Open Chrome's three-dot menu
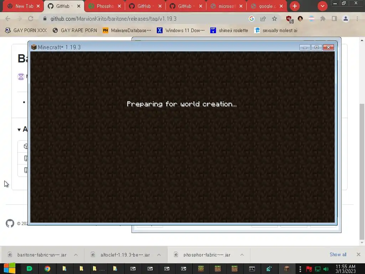Image resolution: width=365 pixels, height=274 pixels. [357, 19]
